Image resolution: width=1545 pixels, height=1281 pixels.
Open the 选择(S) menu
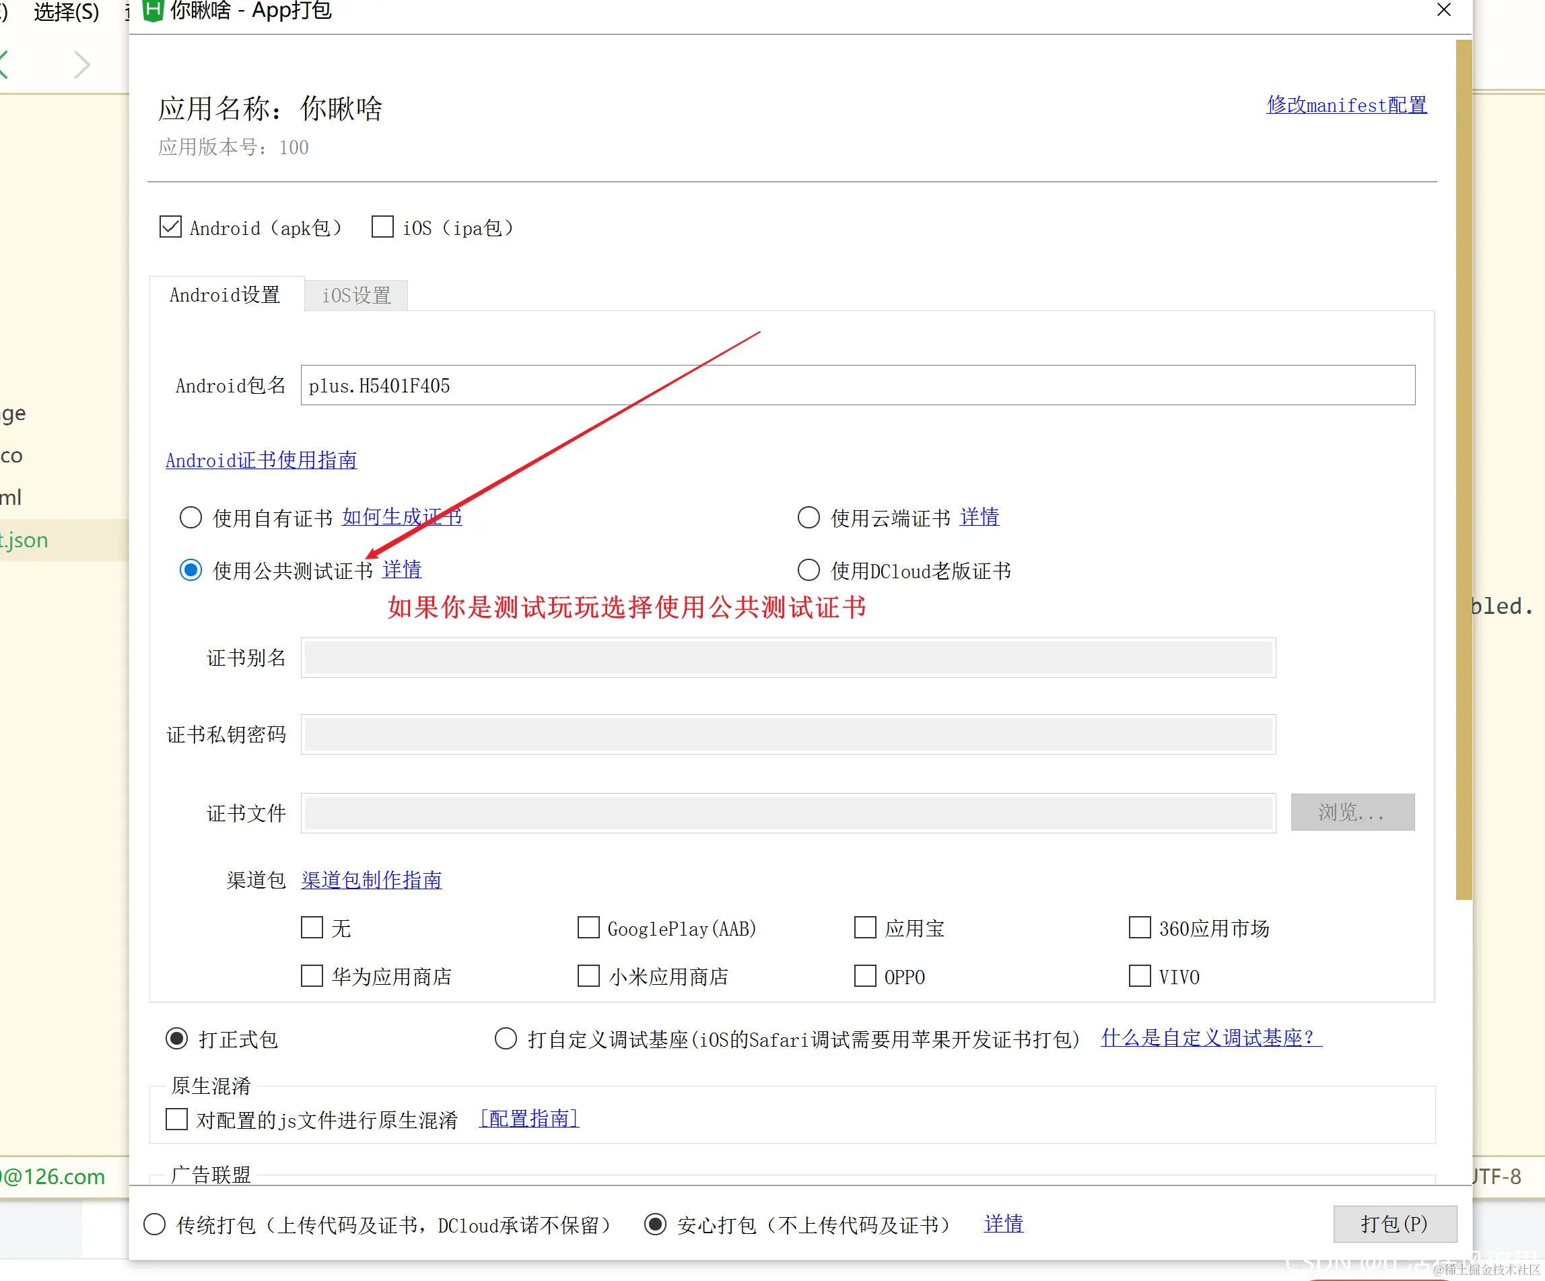[66, 11]
